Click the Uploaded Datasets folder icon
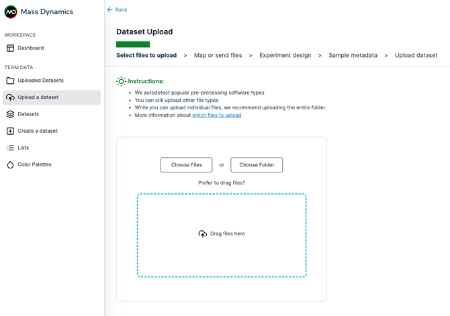450x316 pixels. coord(10,81)
